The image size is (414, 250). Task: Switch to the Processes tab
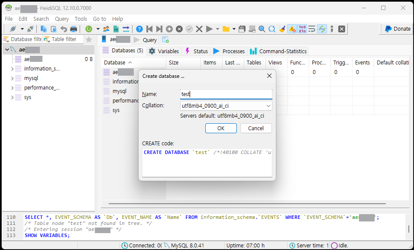(x=229, y=51)
